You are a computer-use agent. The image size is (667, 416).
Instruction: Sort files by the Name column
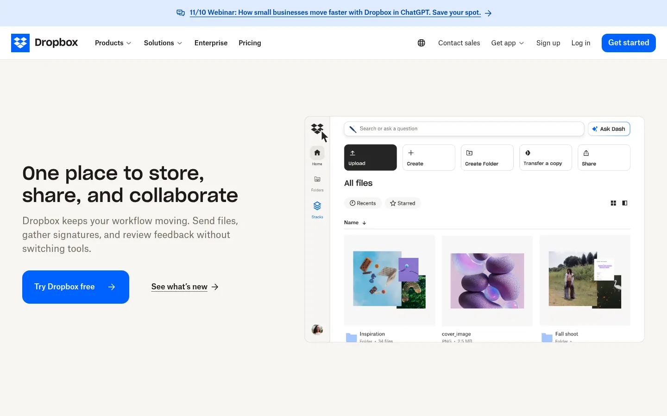pyautogui.click(x=355, y=223)
